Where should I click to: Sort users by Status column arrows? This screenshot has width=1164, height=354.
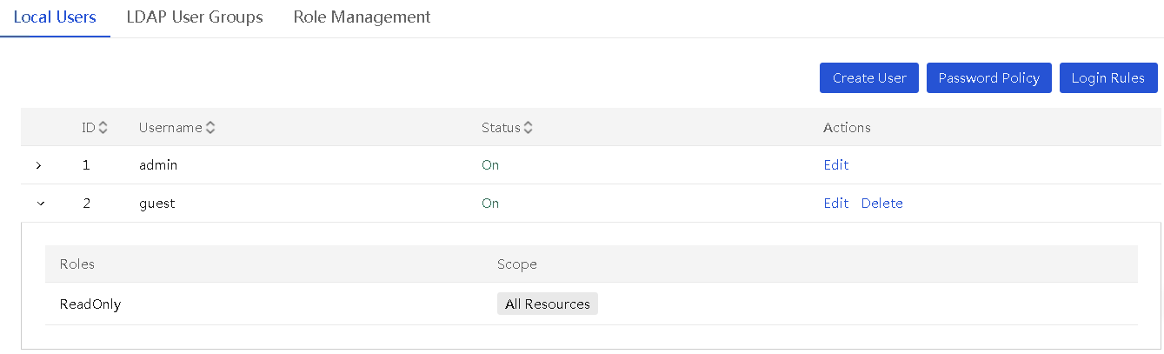(x=528, y=128)
